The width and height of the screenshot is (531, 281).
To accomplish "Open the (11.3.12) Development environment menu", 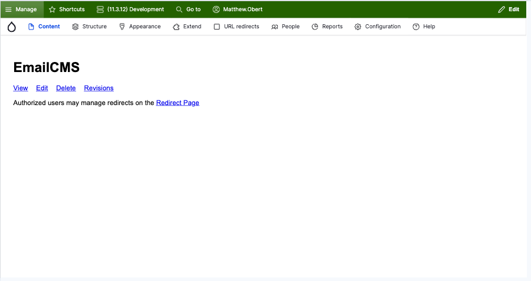I will (x=130, y=9).
